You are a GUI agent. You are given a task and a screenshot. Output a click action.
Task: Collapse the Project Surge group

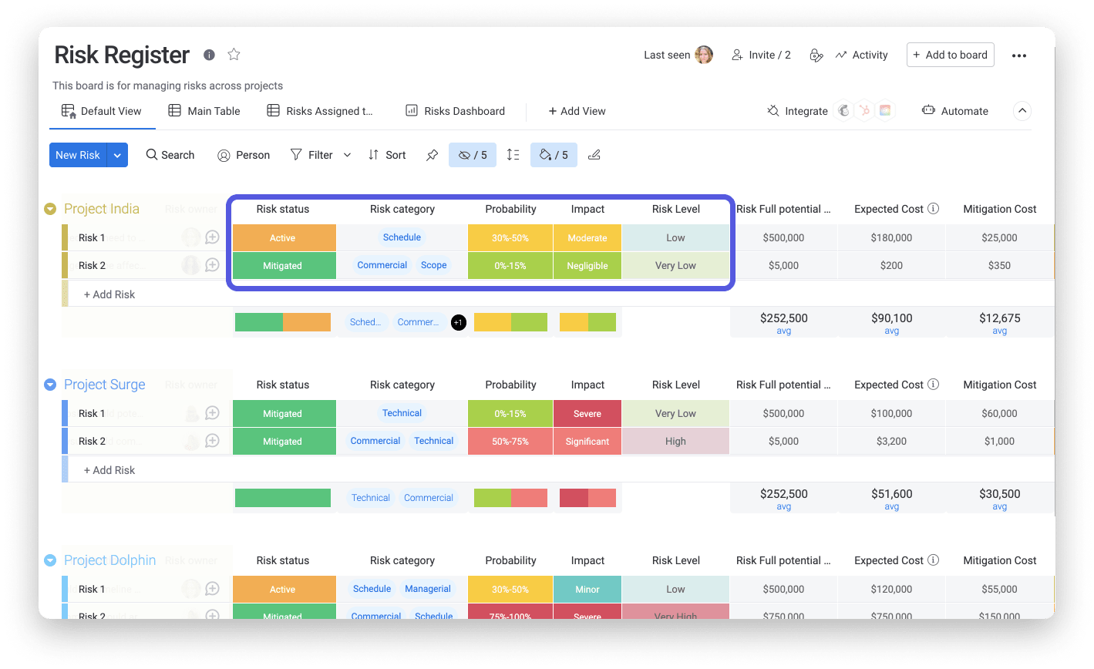tap(50, 385)
